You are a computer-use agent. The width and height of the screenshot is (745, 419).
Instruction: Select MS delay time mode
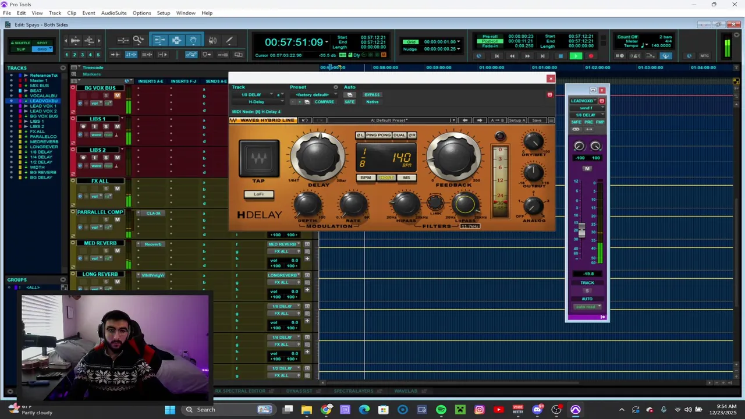406,177
